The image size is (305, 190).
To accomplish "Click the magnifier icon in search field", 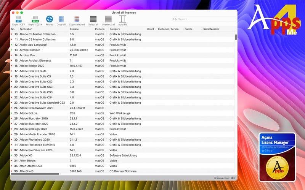I will [x=175, y=19].
